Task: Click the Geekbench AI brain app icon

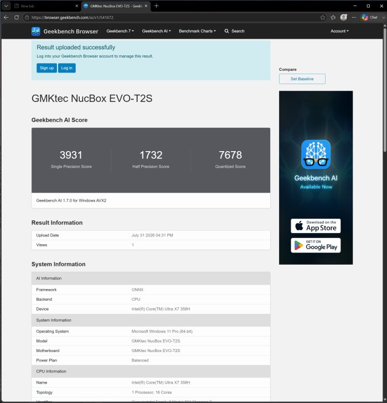Action: (316, 154)
